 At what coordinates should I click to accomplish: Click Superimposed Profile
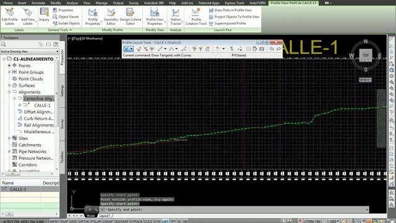(x=227, y=24)
